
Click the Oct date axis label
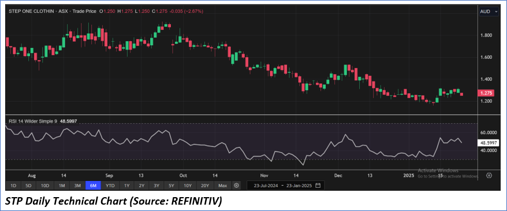click(x=183, y=176)
